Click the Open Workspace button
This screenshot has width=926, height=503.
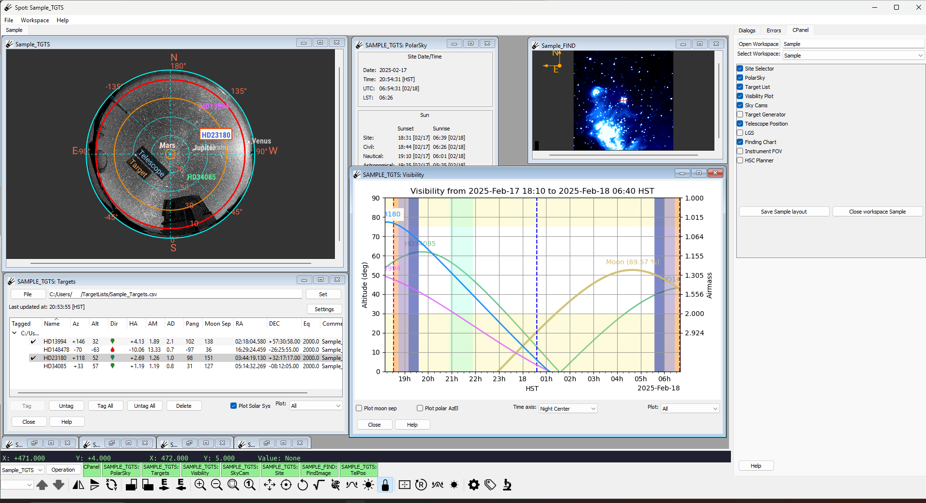759,44
